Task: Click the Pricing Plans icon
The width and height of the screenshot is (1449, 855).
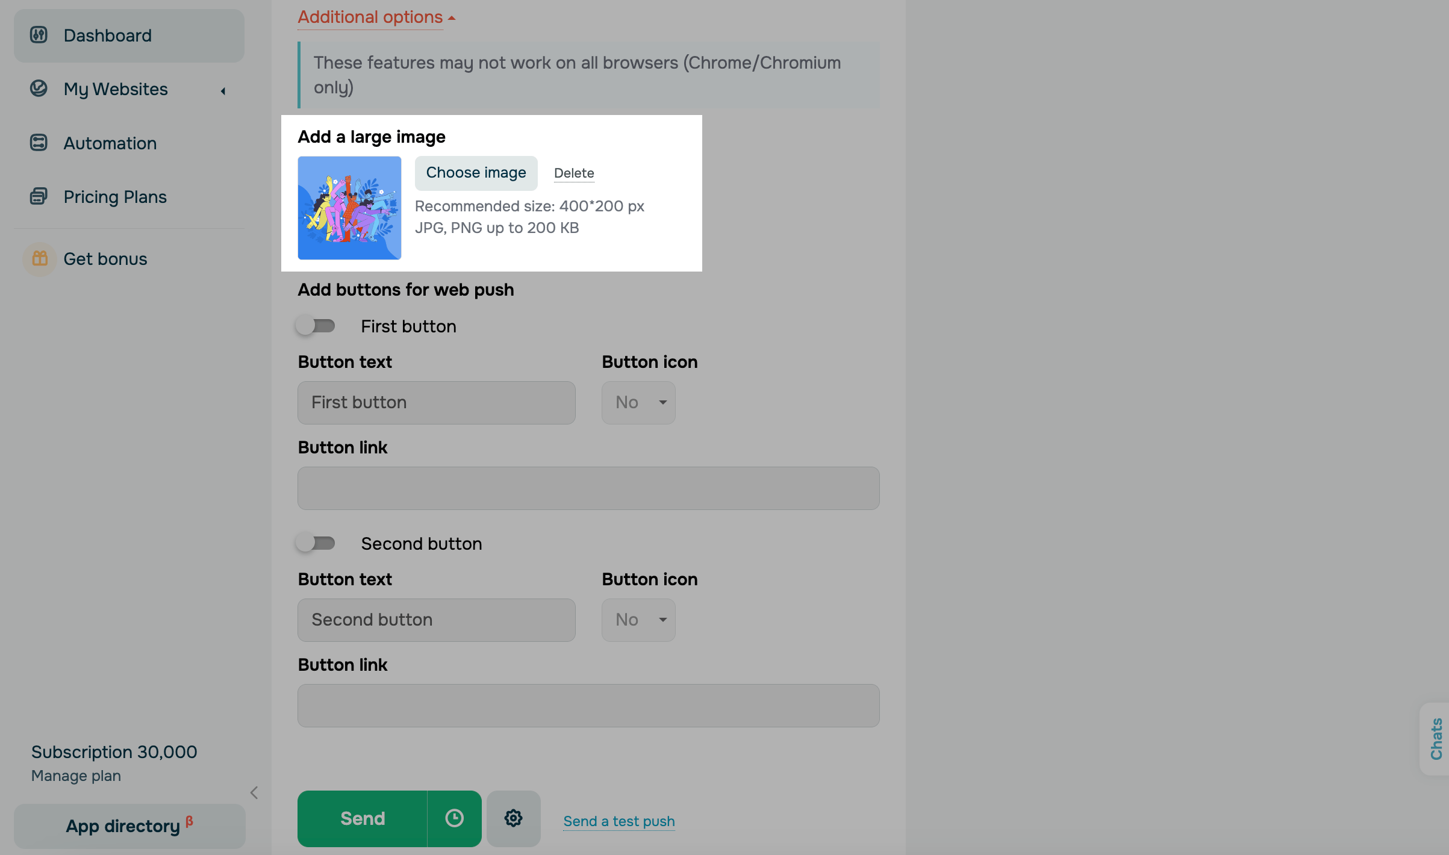Action: tap(39, 196)
